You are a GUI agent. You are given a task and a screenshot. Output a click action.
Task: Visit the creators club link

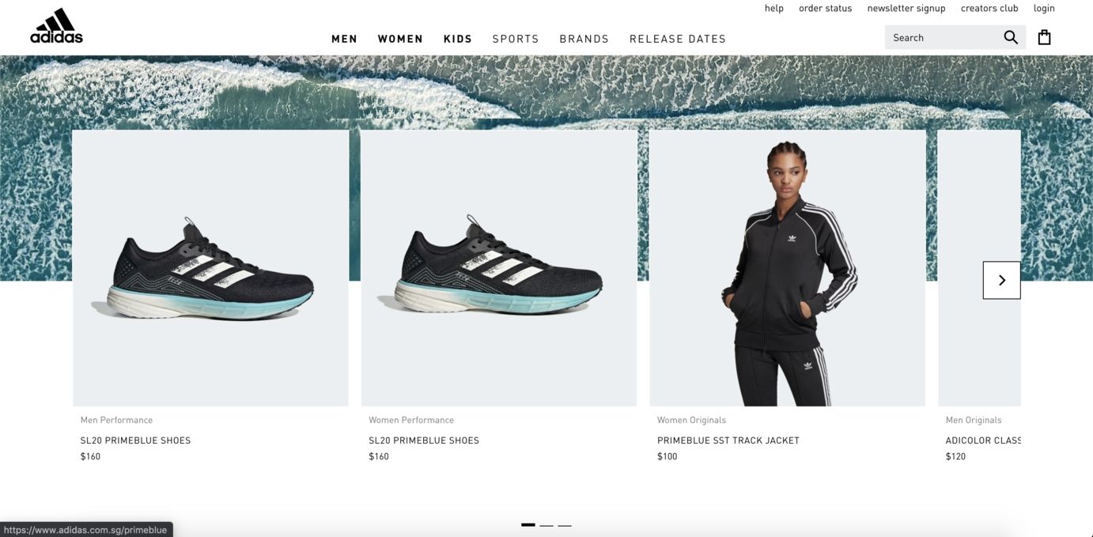[x=989, y=8]
